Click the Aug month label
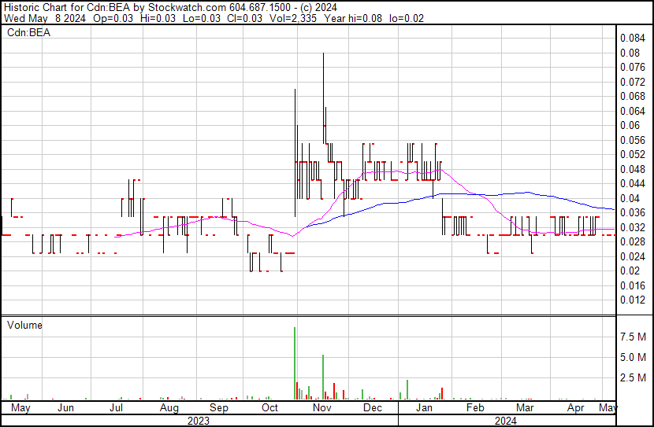Image resolution: width=654 pixels, height=427 pixels. coord(169,408)
